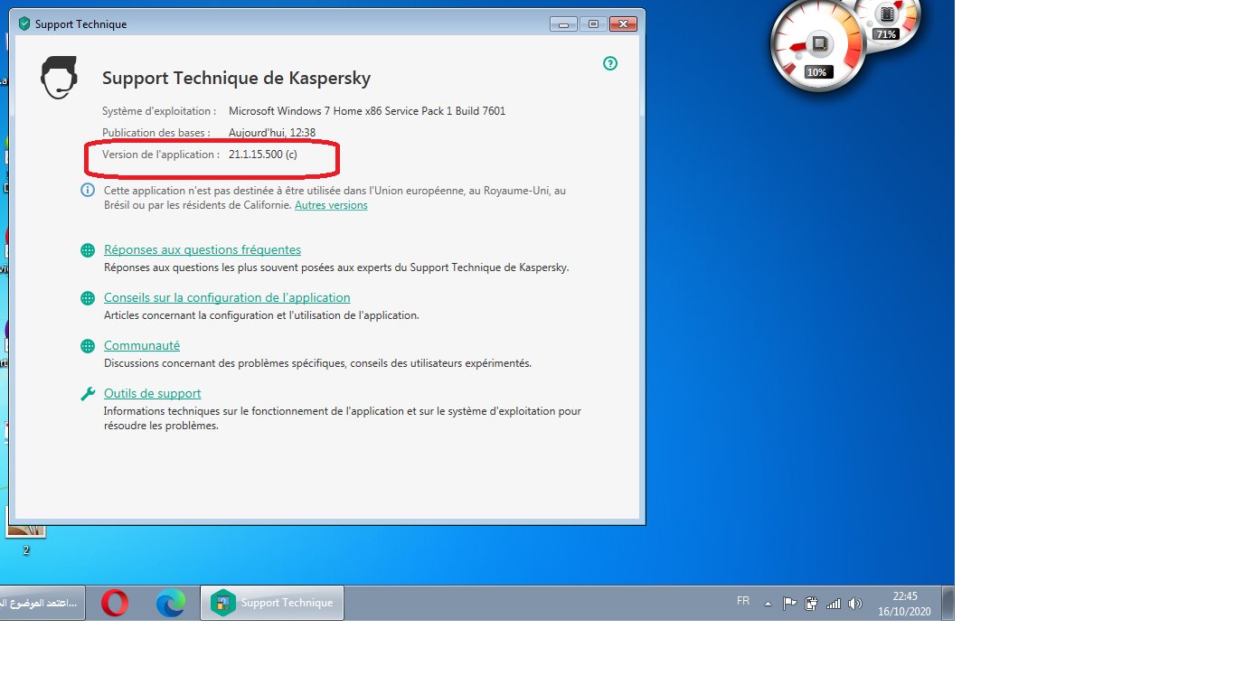
Task: Click the RAM meter gadget showing 71%
Action: click(x=887, y=23)
